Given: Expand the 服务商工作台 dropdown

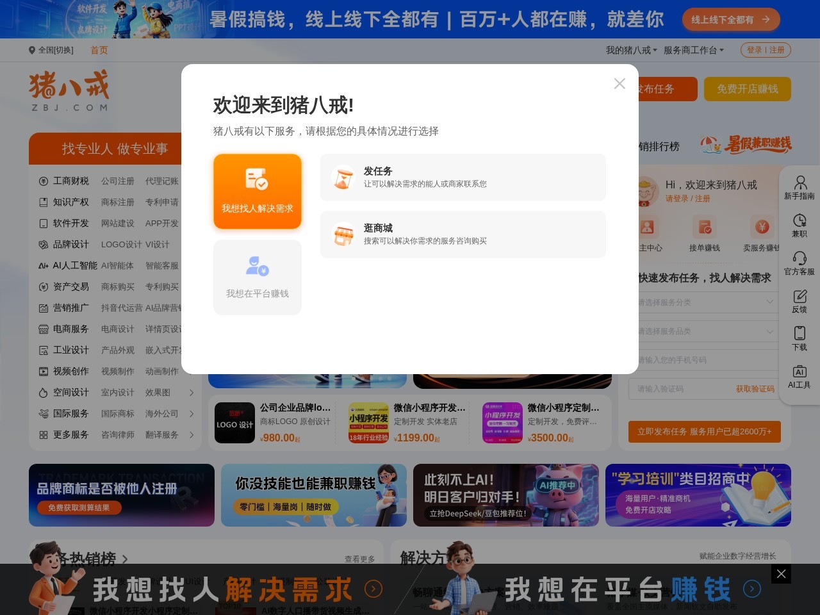Looking at the screenshot, I should (694, 50).
